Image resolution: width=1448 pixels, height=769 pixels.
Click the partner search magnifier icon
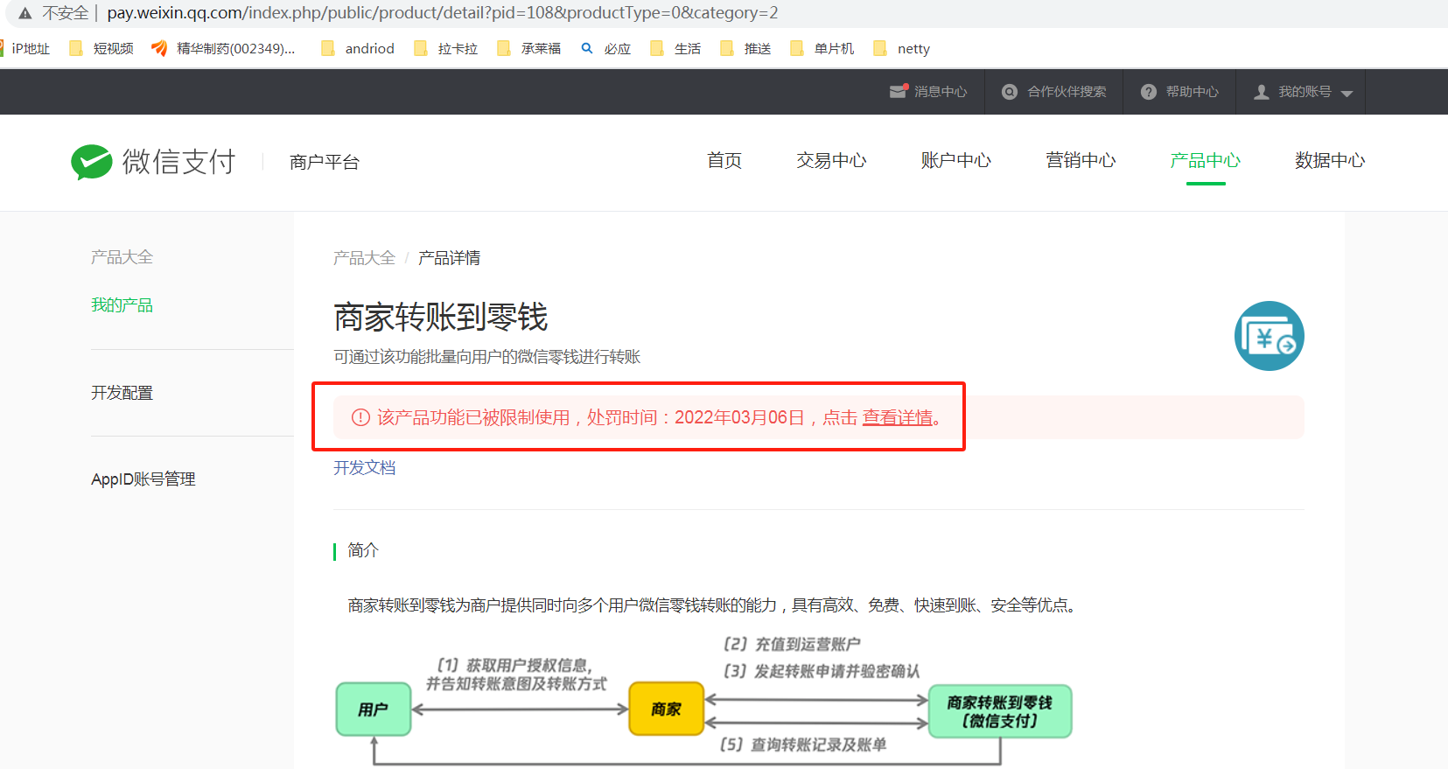click(1010, 92)
